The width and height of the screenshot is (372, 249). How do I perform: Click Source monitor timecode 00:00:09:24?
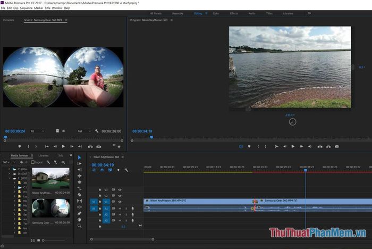(15, 131)
